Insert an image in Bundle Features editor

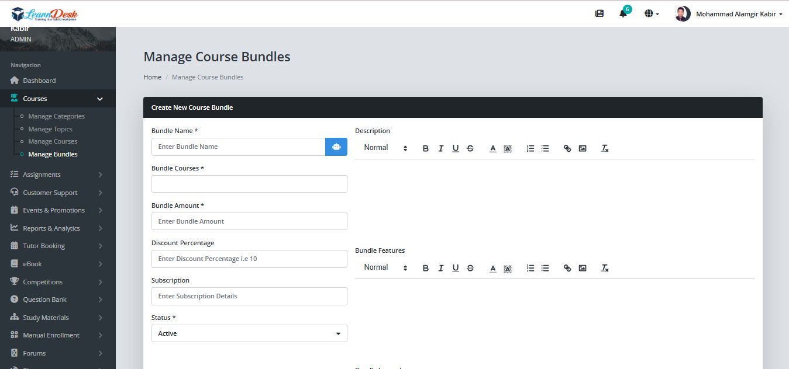tap(583, 268)
